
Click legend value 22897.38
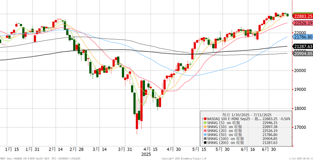270,127
